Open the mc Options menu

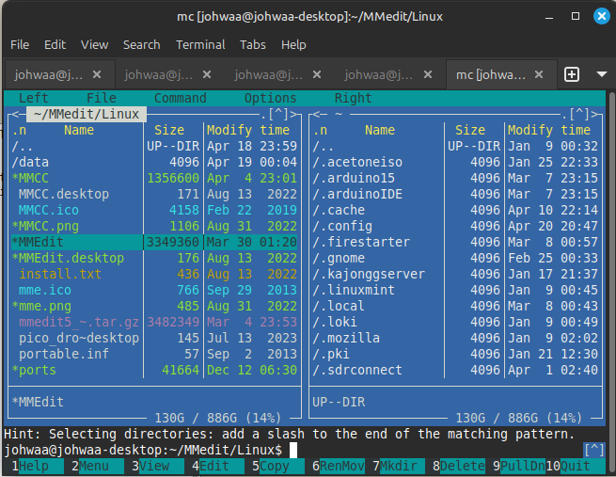click(x=270, y=98)
